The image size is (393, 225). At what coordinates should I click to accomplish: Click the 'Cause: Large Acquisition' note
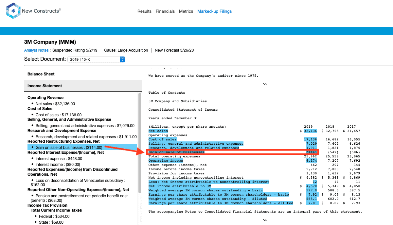[x=126, y=50]
